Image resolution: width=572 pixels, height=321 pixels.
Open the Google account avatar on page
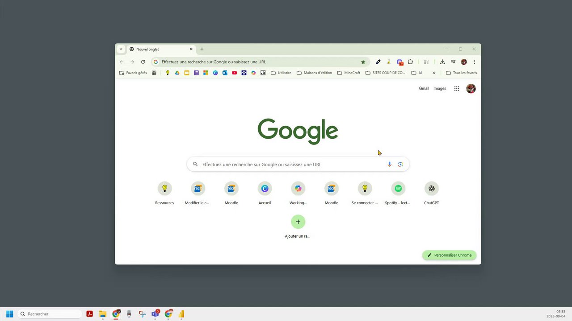pyautogui.click(x=471, y=88)
